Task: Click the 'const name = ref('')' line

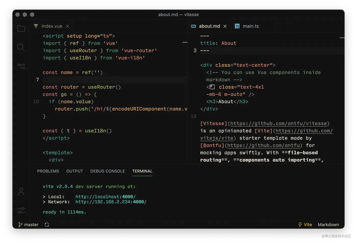Action: 73,72
